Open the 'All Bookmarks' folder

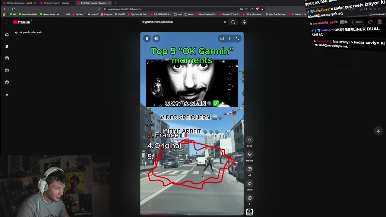click(377, 14)
